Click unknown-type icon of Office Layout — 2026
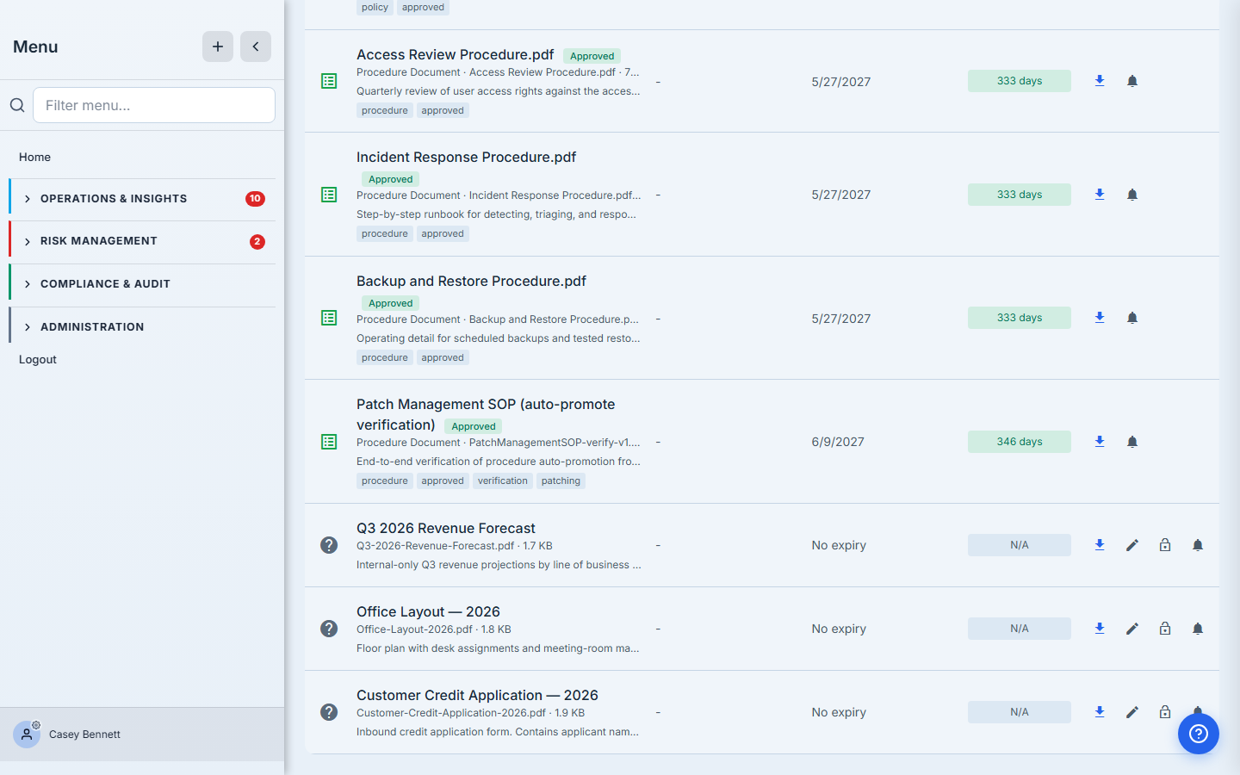This screenshot has width=1240, height=775. (329, 629)
